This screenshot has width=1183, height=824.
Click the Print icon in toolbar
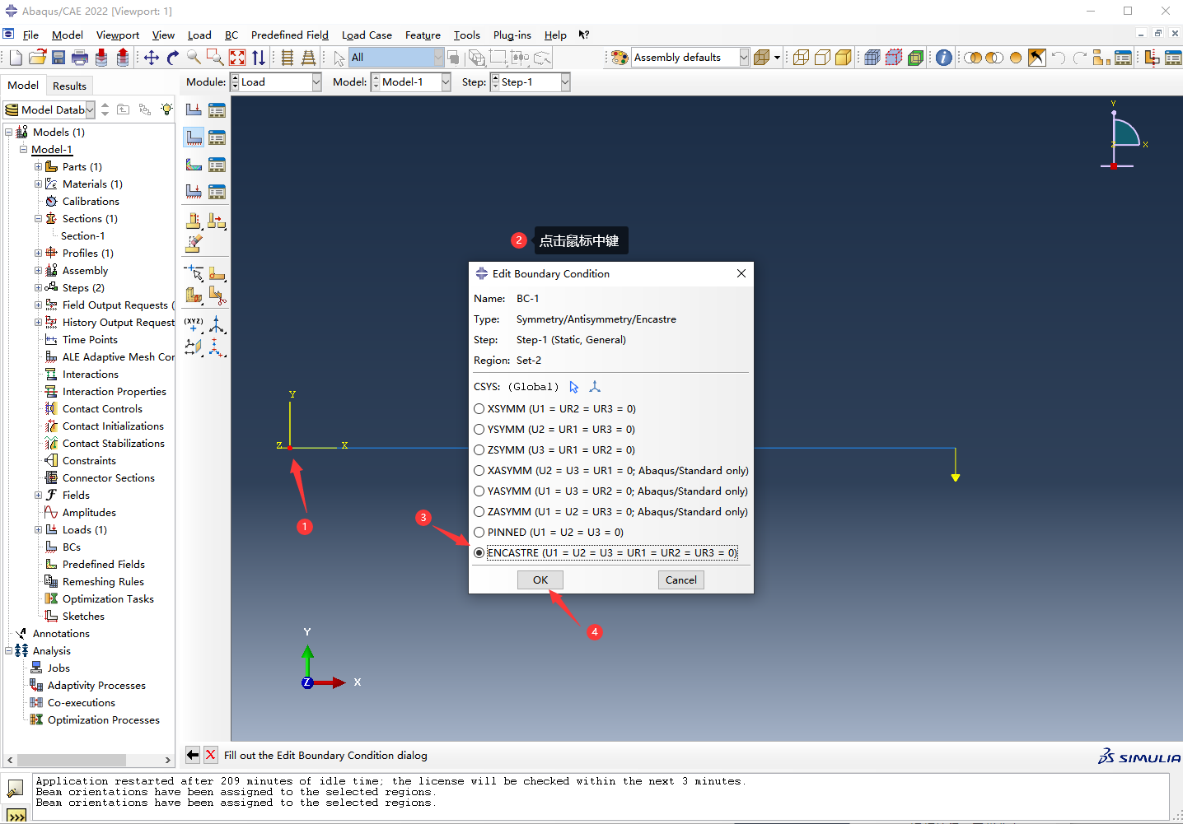(x=80, y=58)
